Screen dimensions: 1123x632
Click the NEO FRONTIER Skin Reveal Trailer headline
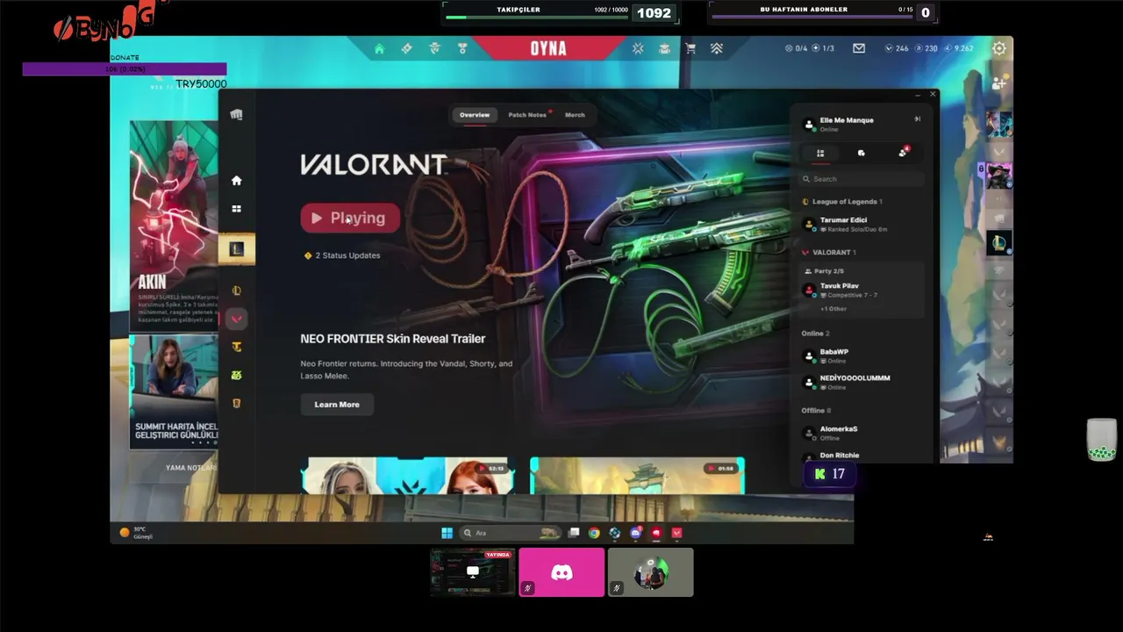click(393, 339)
